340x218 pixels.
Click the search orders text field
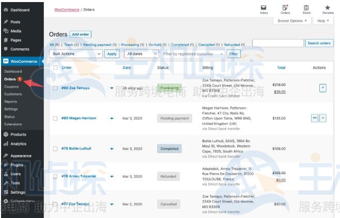(x=277, y=43)
